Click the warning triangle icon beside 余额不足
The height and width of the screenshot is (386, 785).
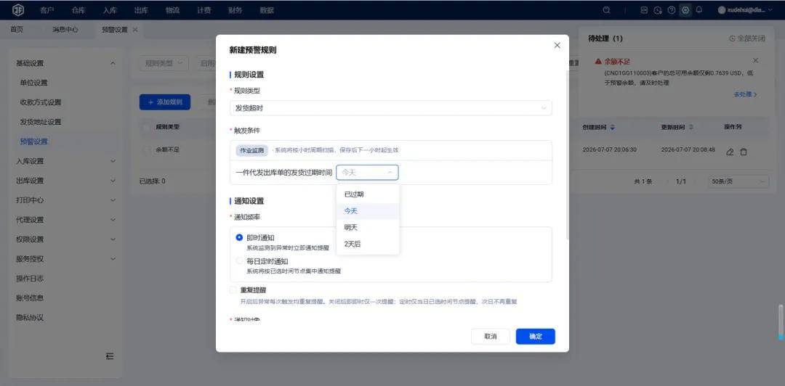[597, 61]
